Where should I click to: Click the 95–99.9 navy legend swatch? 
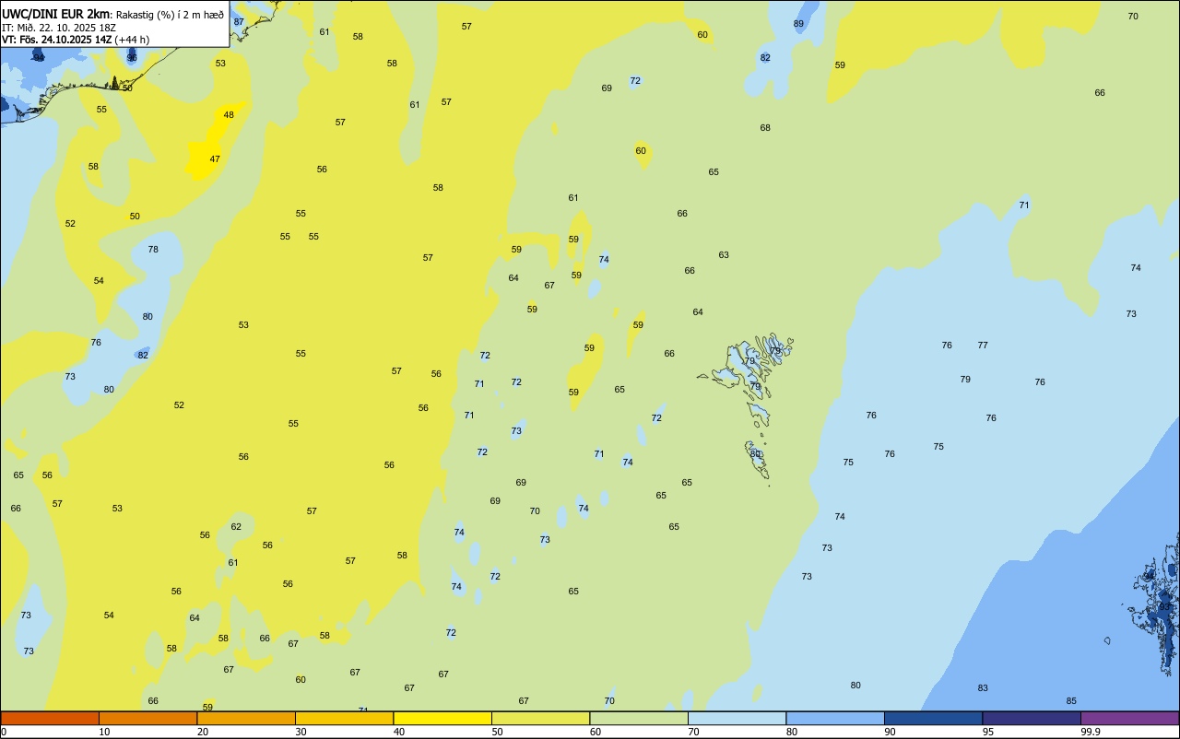point(1032,718)
